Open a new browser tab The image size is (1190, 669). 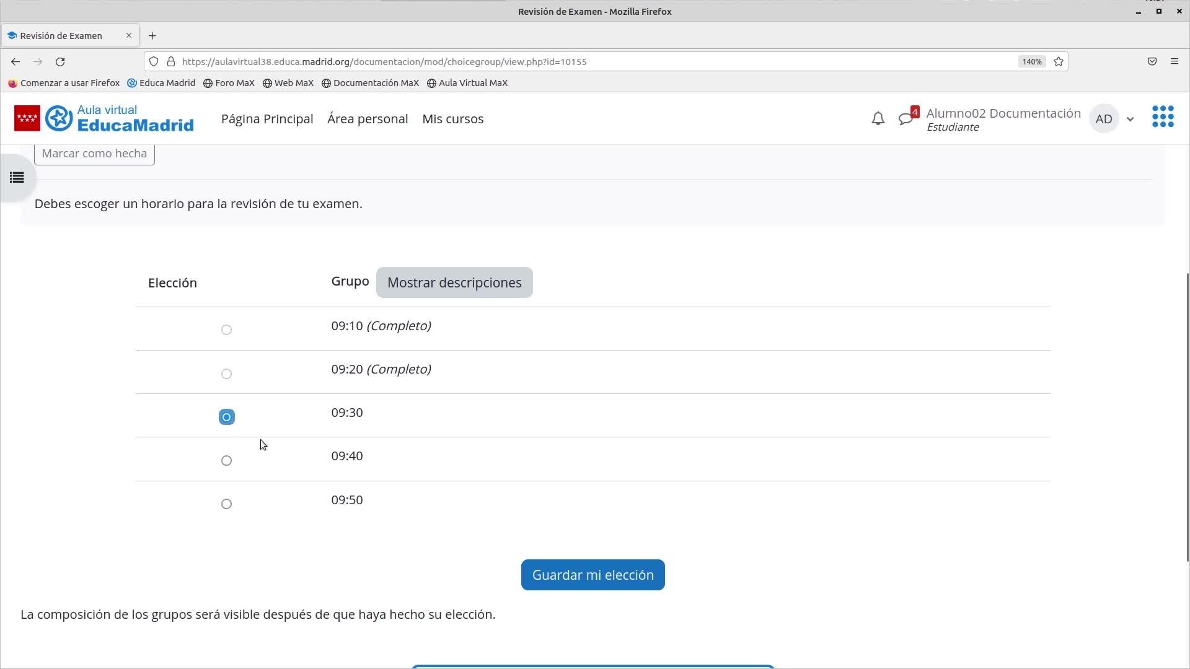[152, 35]
